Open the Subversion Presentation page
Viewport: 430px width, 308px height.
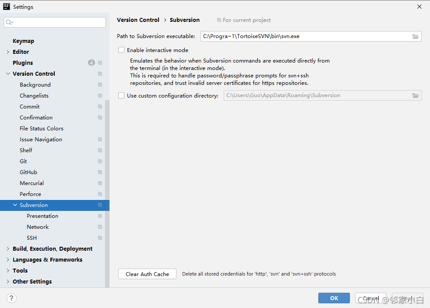(42, 216)
